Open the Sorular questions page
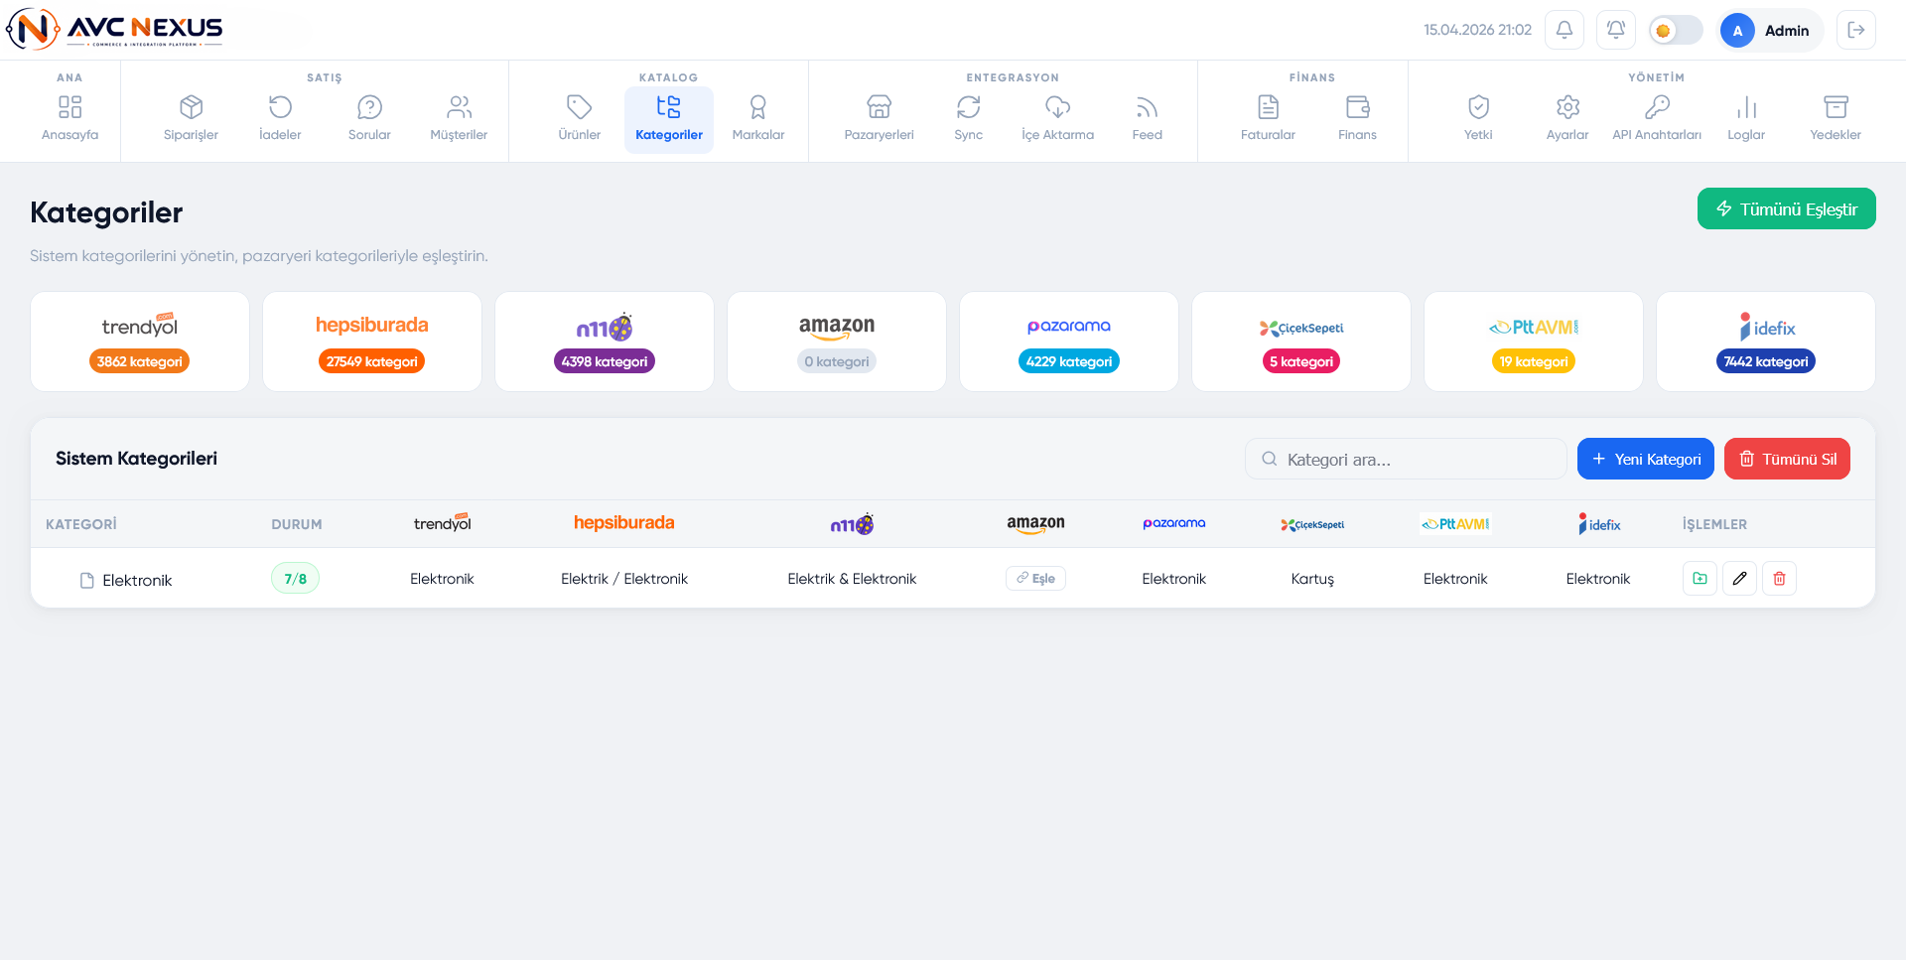 (x=369, y=119)
